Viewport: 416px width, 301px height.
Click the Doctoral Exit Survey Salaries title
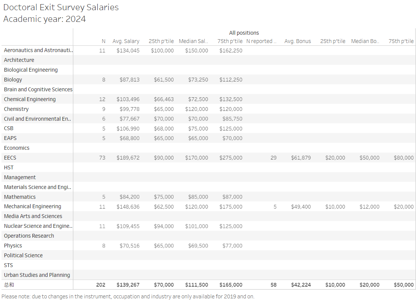tap(61, 8)
